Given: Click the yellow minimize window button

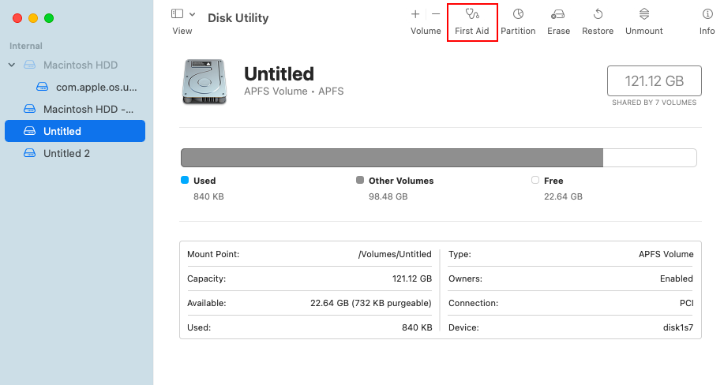Looking at the screenshot, I should coord(33,18).
